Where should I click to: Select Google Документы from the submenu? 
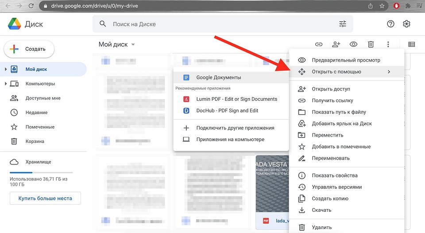[x=219, y=77]
